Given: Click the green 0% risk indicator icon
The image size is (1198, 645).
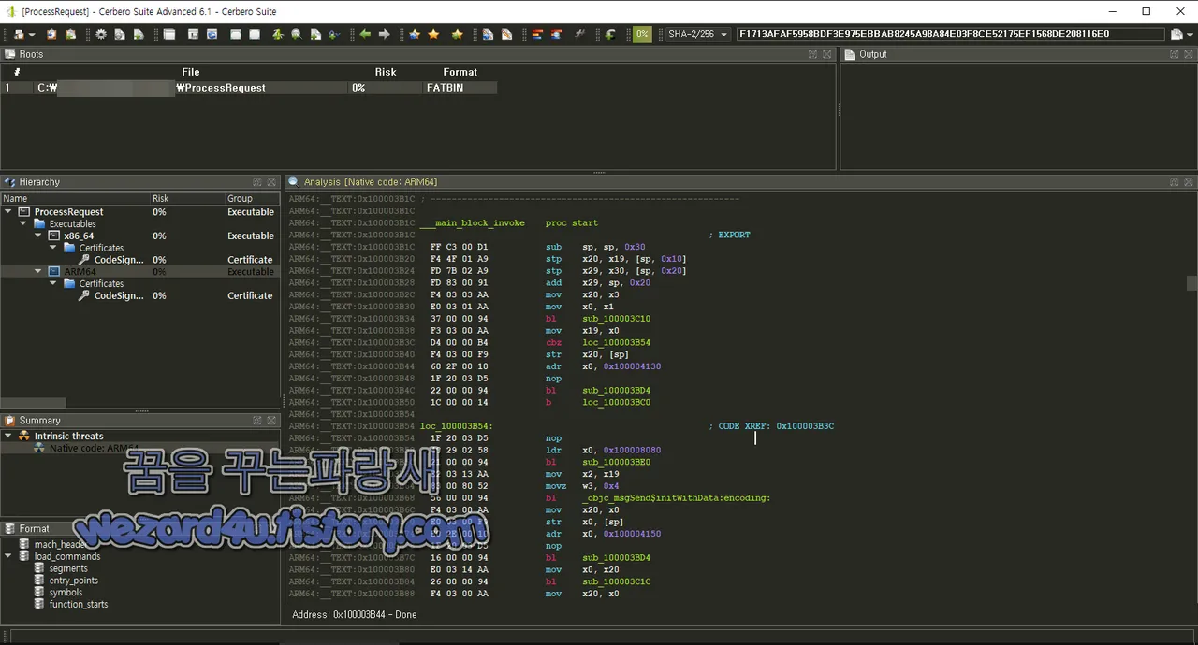Looking at the screenshot, I should coord(642,34).
